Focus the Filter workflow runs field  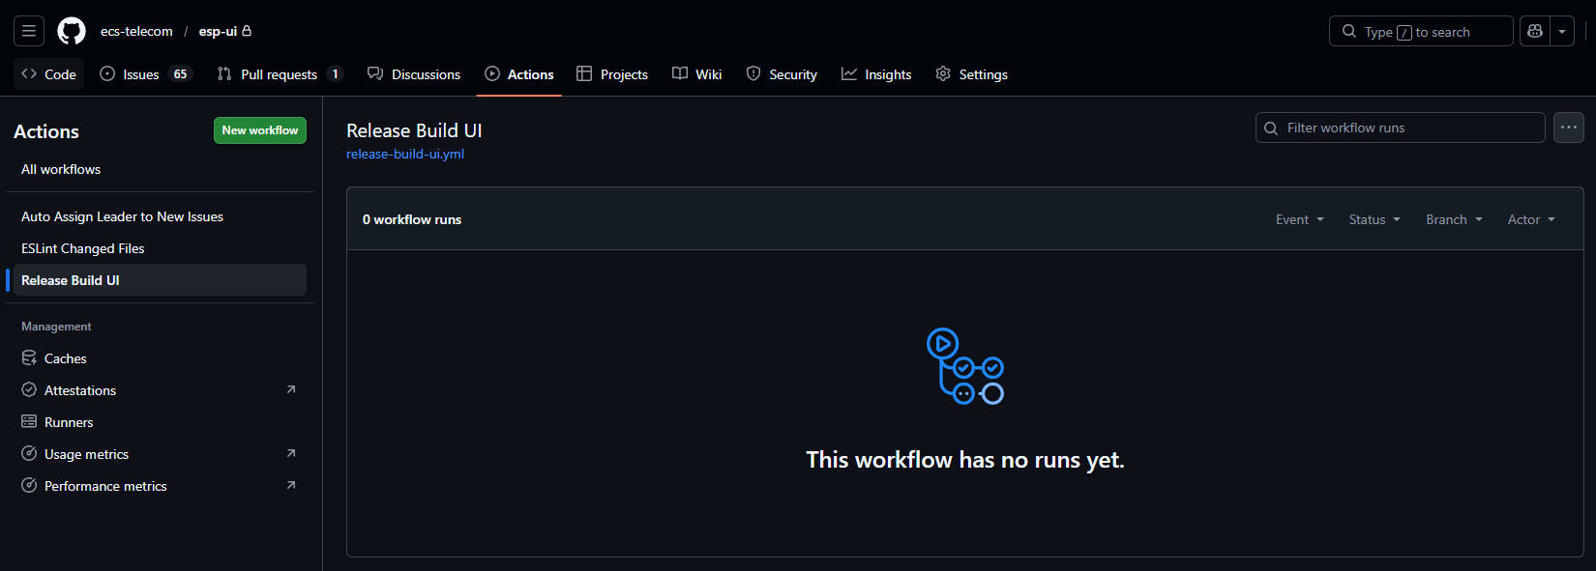coord(1400,128)
